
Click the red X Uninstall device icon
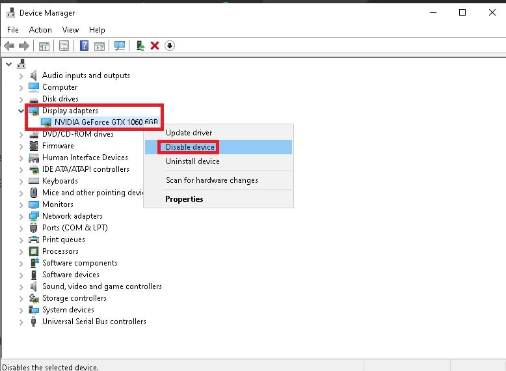[x=155, y=46]
